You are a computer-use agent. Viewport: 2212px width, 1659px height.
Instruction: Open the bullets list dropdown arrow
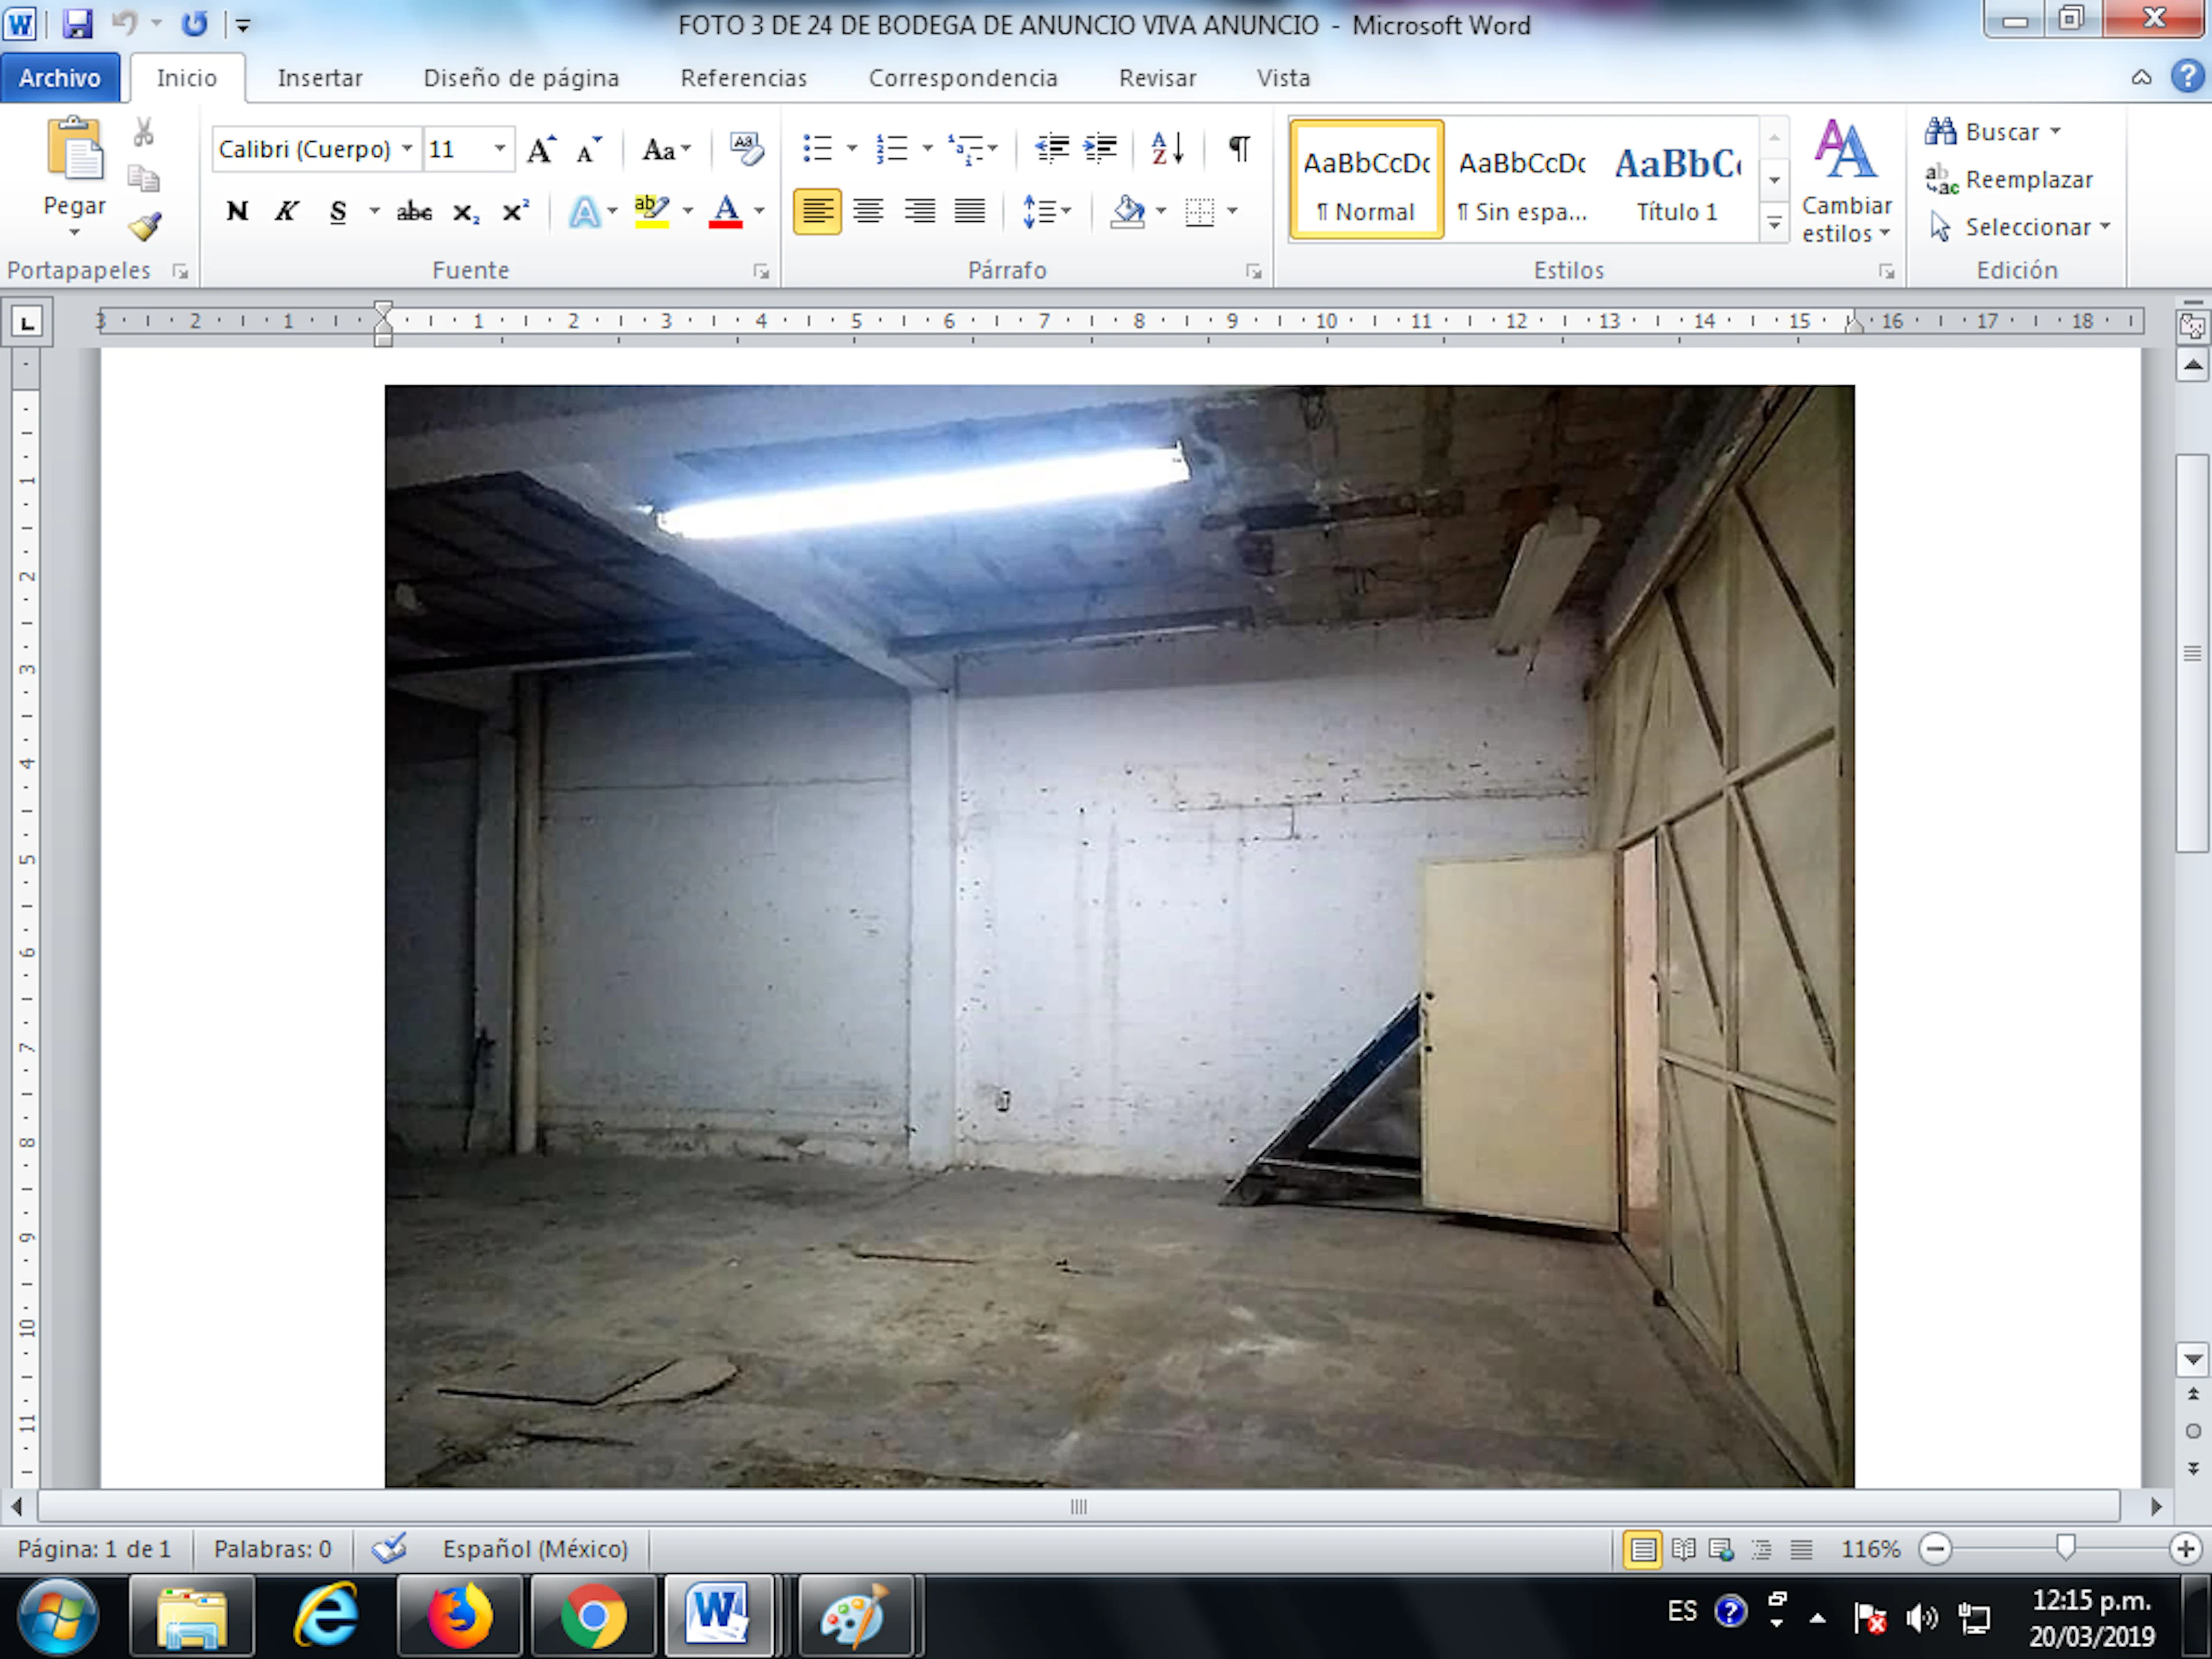pyautogui.click(x=852, y=149)
